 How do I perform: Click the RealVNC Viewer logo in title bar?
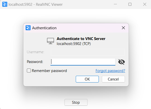click(x=5, y=4)
